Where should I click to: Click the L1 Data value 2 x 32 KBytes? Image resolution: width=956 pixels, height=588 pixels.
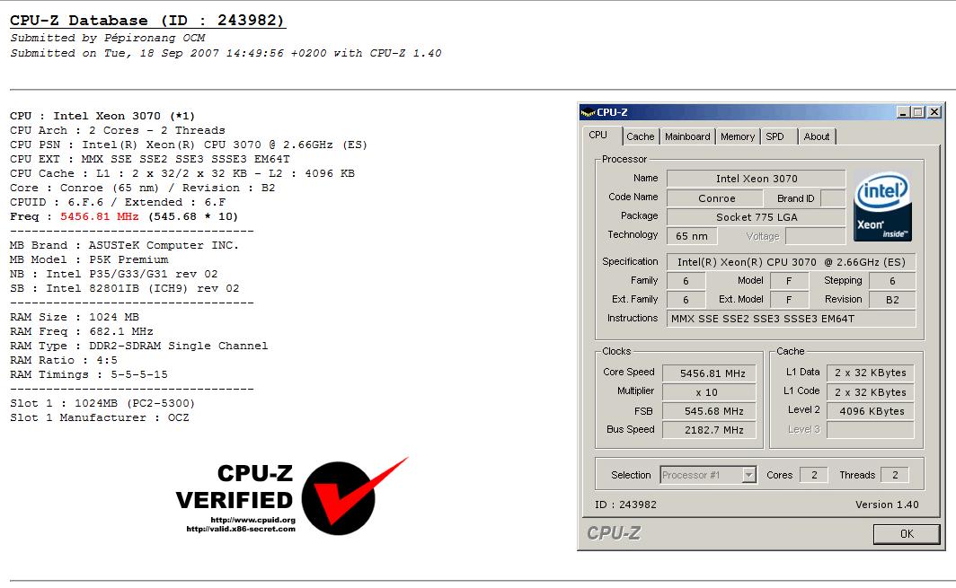point(870,373)
